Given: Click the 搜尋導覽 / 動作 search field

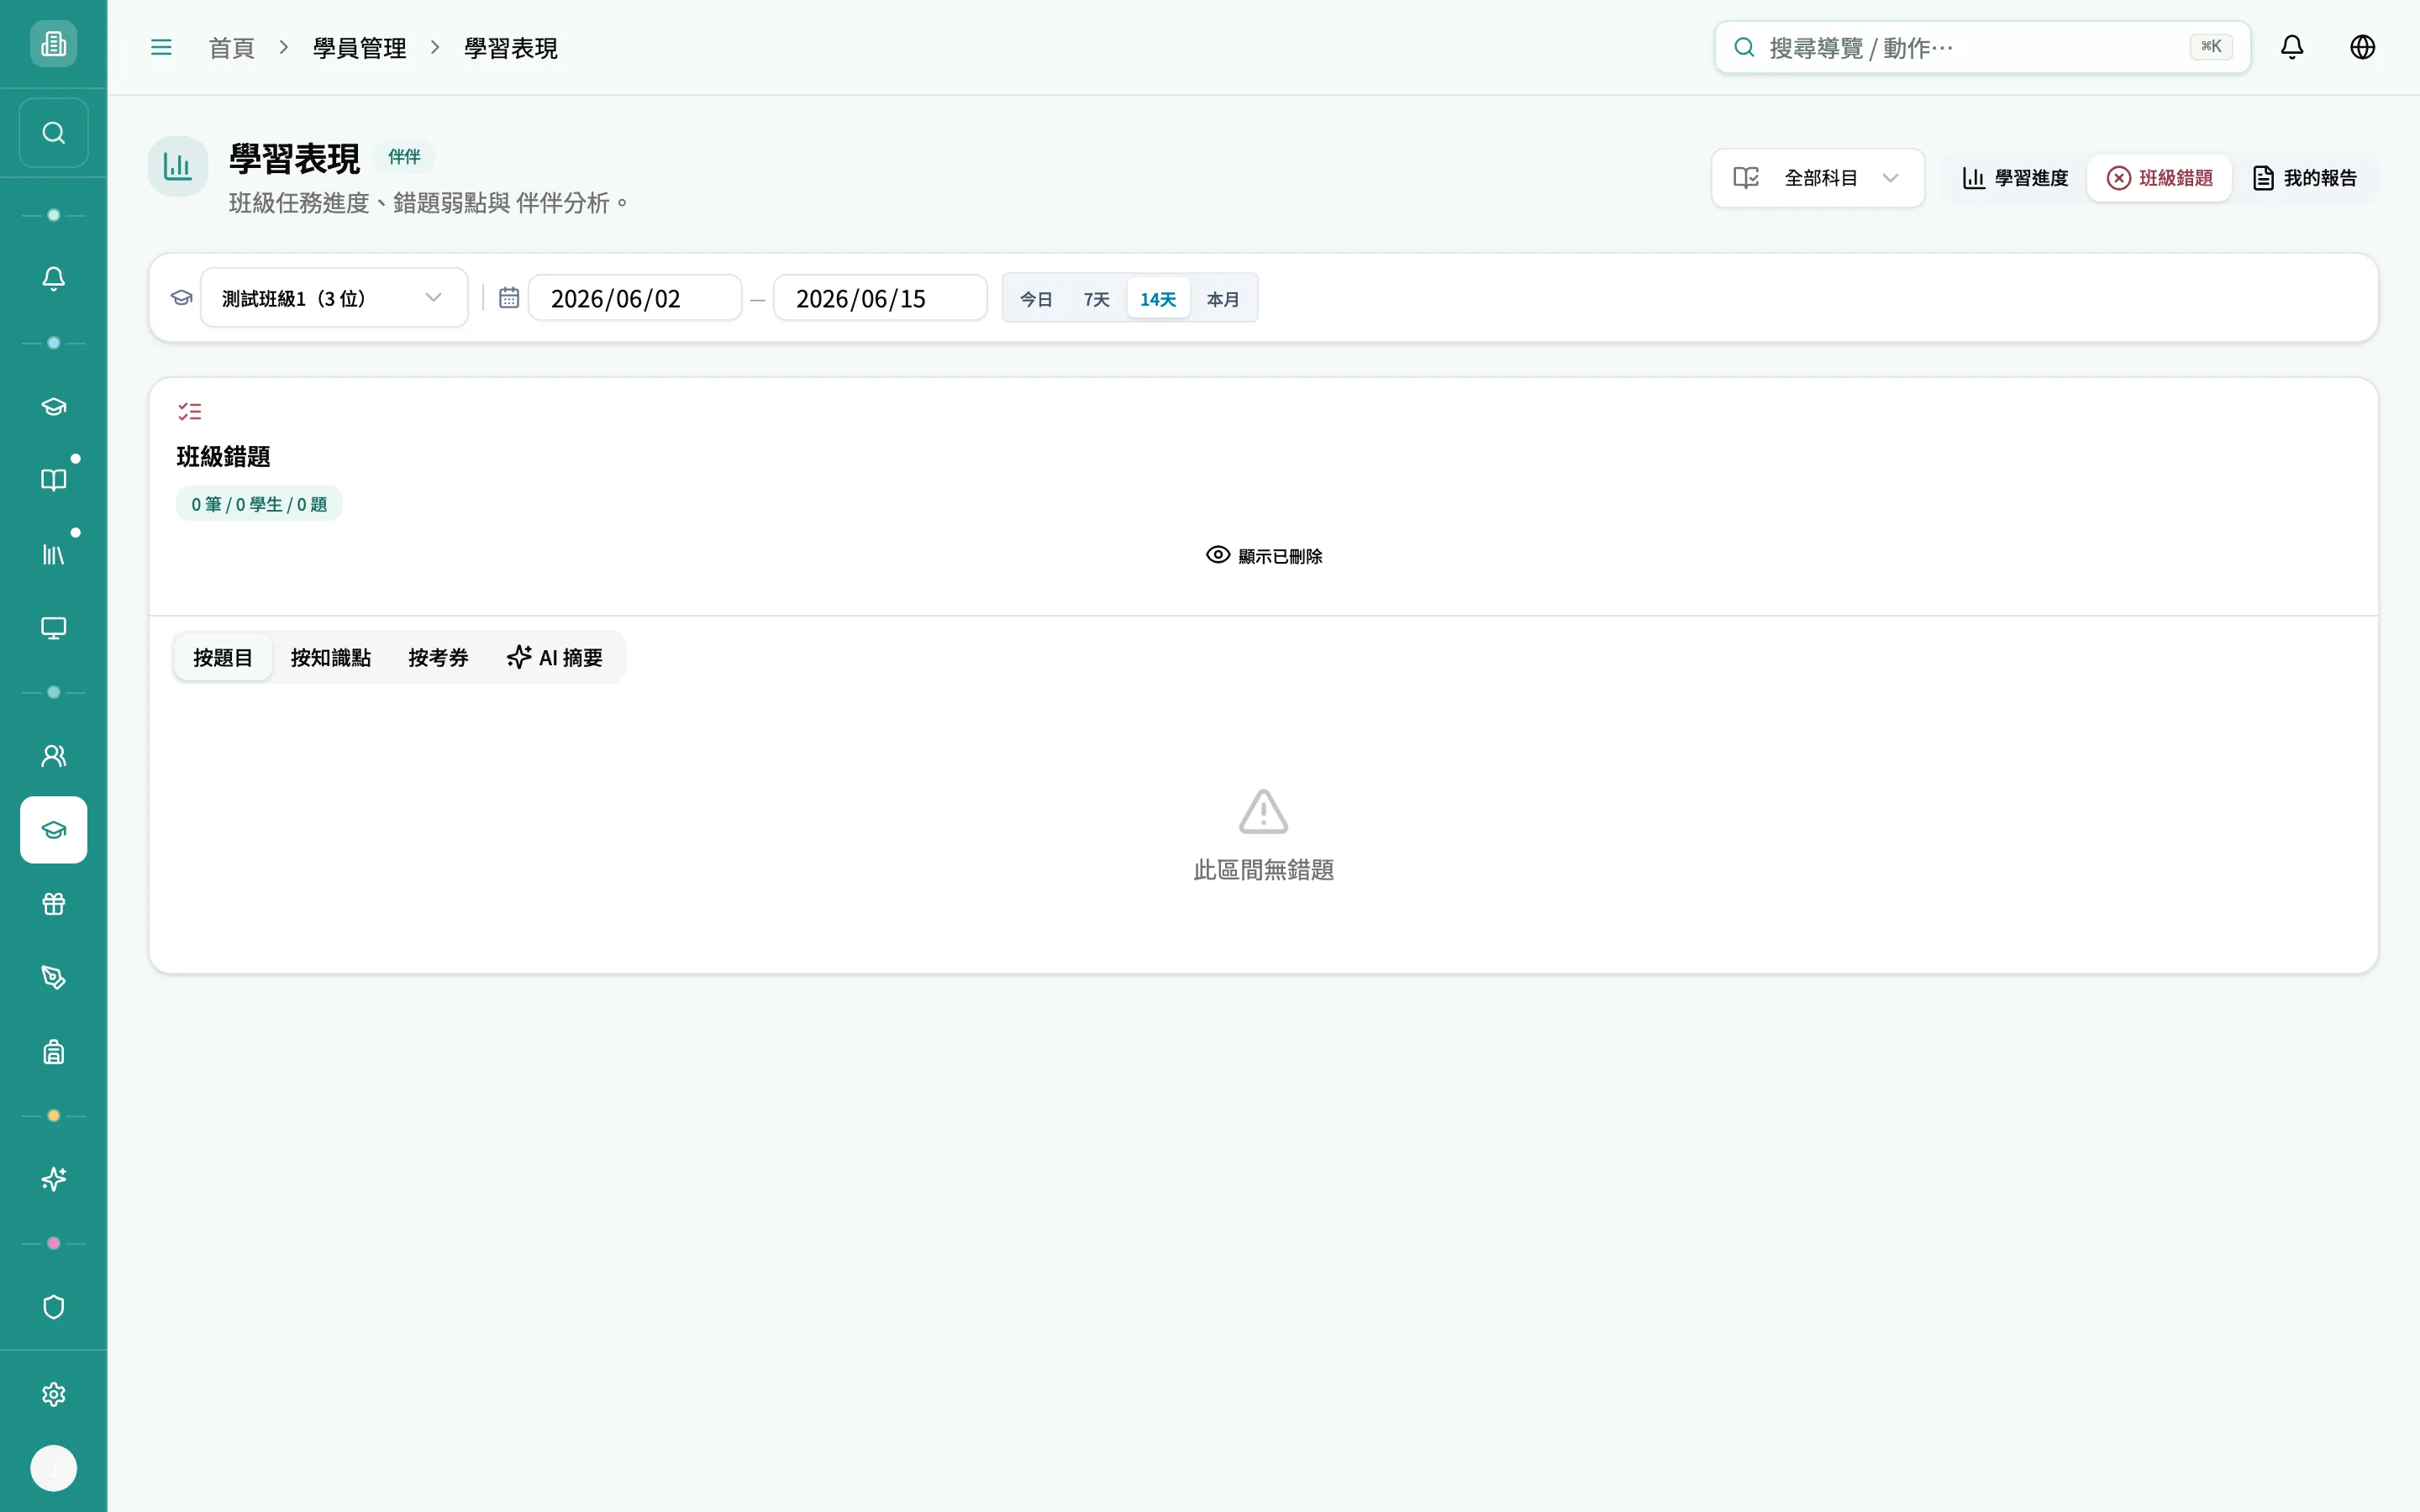Looking at the screenshot, I should (x=1983, y=47).
